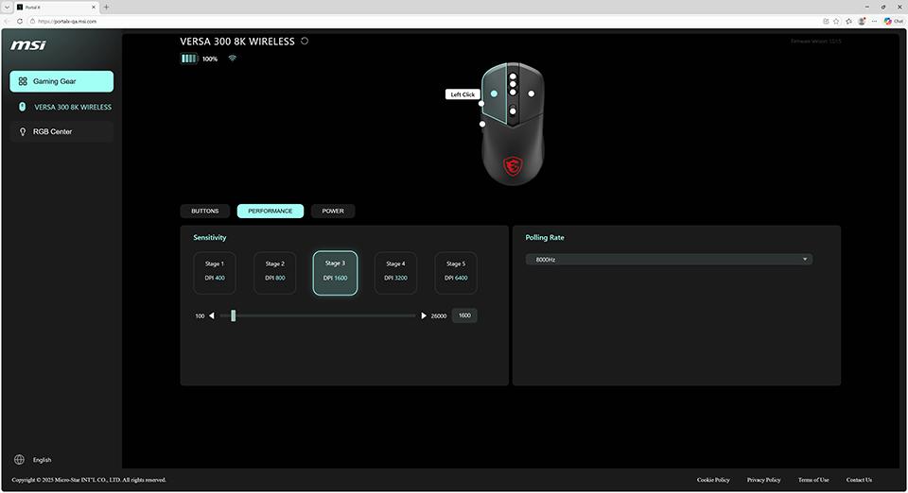
Task: Select the lower side button hotspot
Action: pos(482,124)
